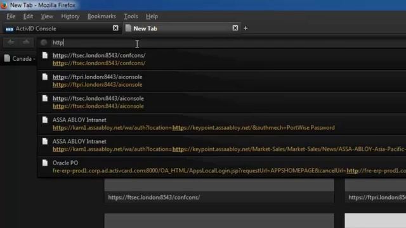Screen dimensions: 406x228
Task: Click the New Tab page icon
Action: [128, 28]
